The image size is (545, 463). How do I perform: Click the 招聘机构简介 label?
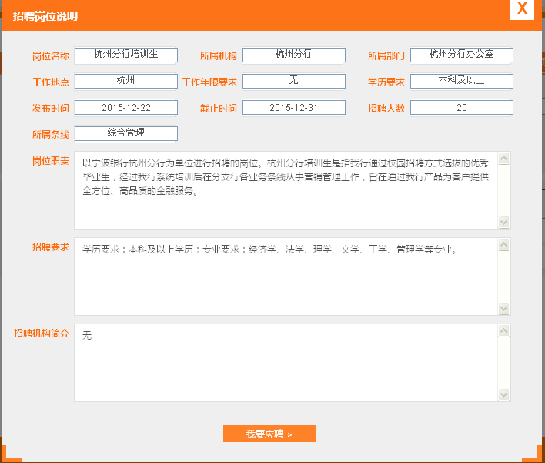(42, 334)
